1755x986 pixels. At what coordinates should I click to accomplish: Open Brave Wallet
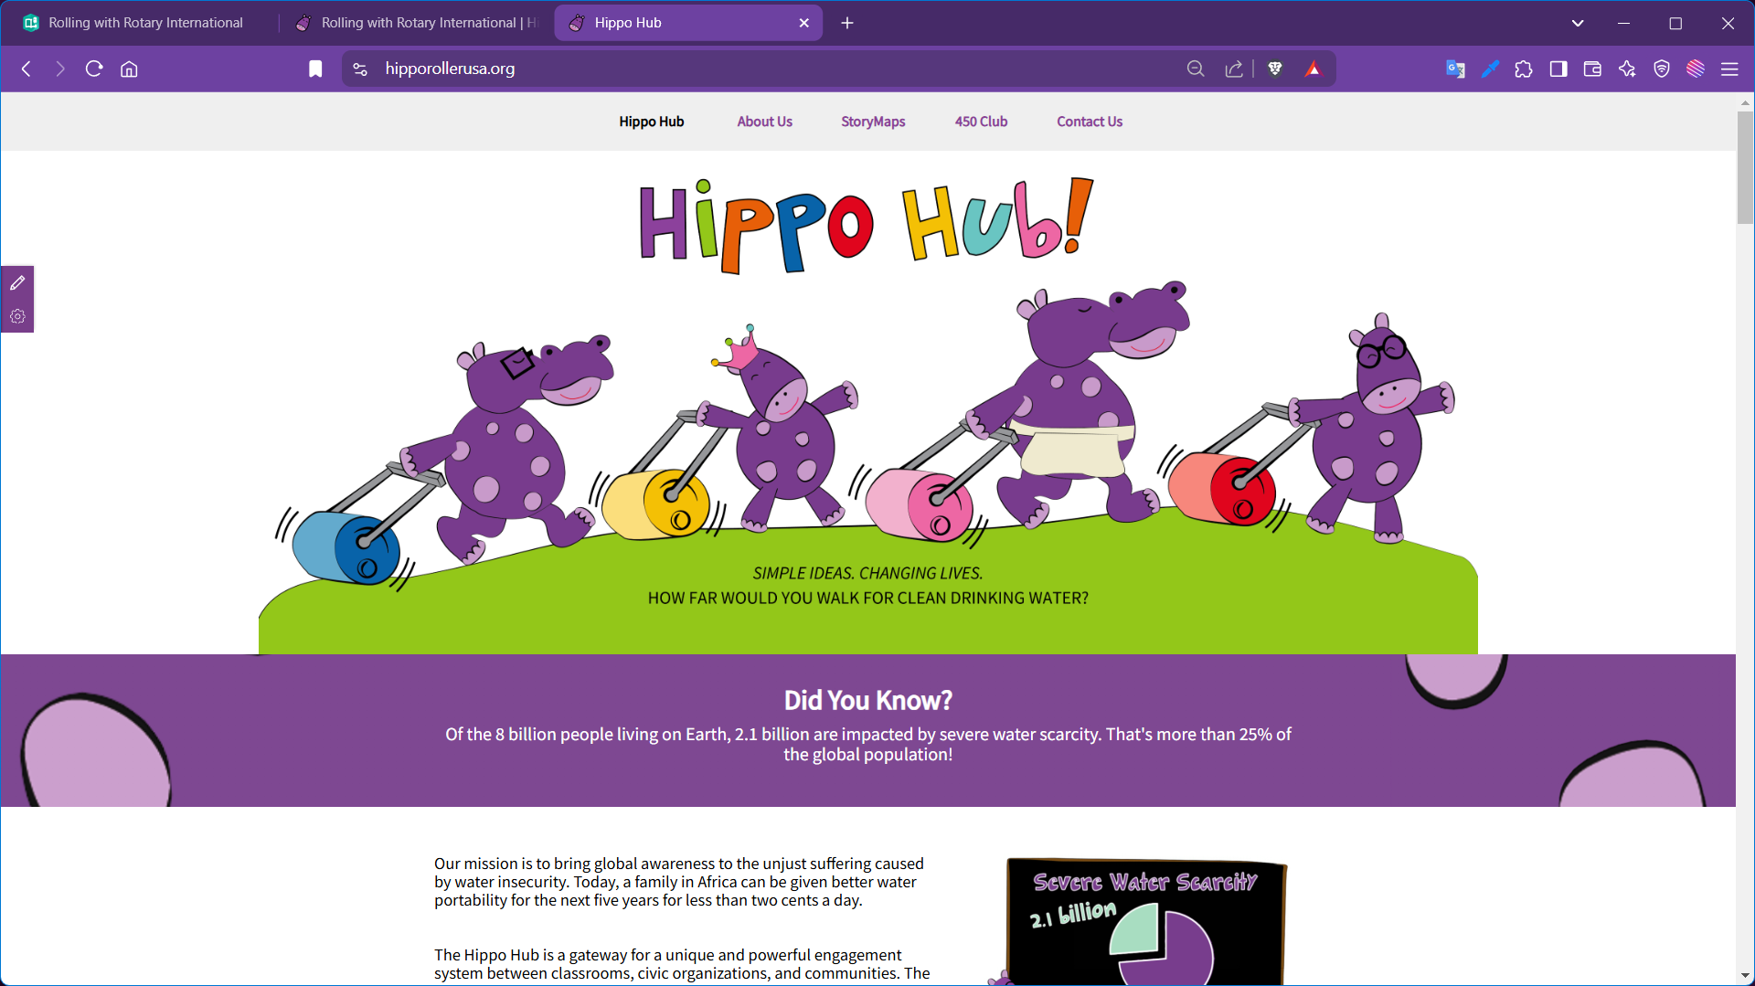[1592, 69]
